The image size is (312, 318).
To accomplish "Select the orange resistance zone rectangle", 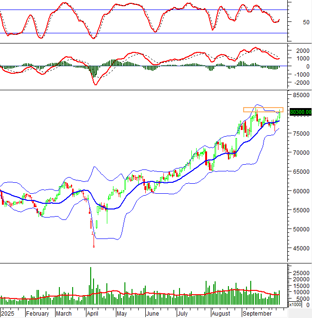I will [x=263, y=109].
